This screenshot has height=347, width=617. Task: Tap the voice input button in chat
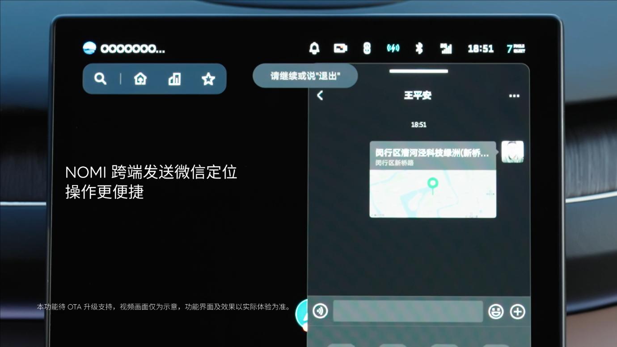[x=320, y=311]
